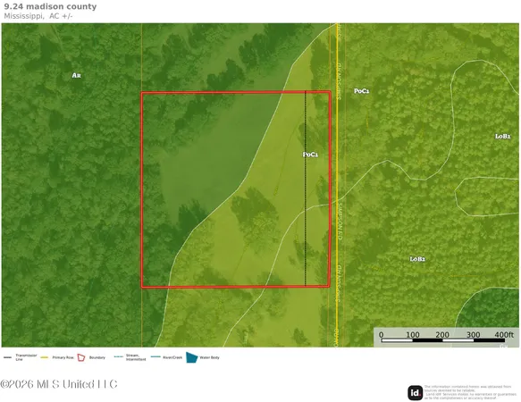Click the AR soil label on map
The image size is (521, 402).
(x=77, y=75)
